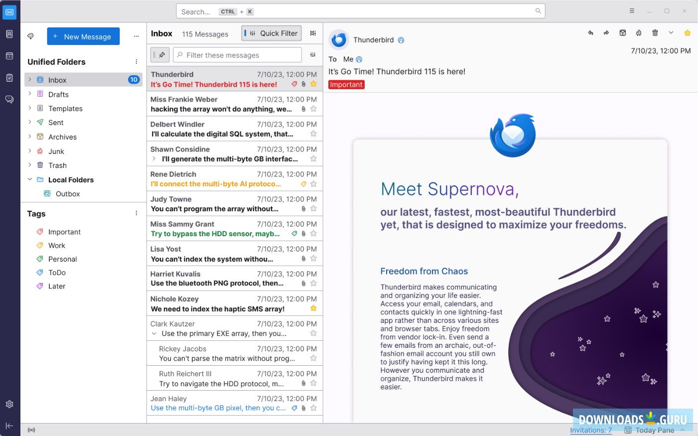Viewport: 698px width, 436px height.
Task: Open the Invitations: 7 link
Action: (x=590, y=430)
